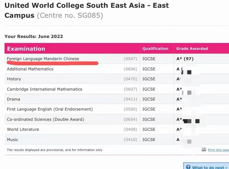Click syllabus code (0547)
229x169 pixels.
tap(130, 59)
